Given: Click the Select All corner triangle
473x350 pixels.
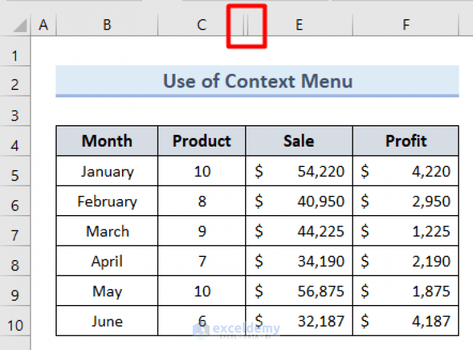Looking at the screenshot, I should point(20,25).
